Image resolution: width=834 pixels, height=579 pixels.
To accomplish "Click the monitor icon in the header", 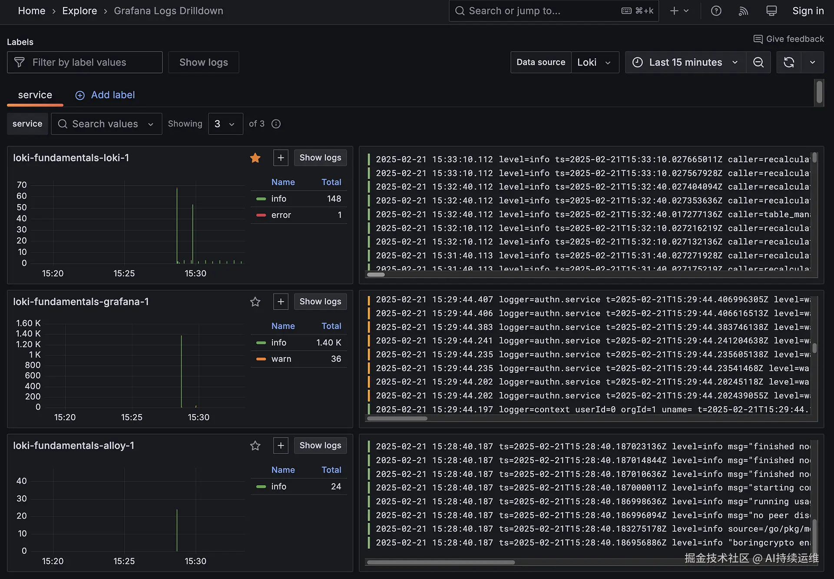I will pos(771,11).
